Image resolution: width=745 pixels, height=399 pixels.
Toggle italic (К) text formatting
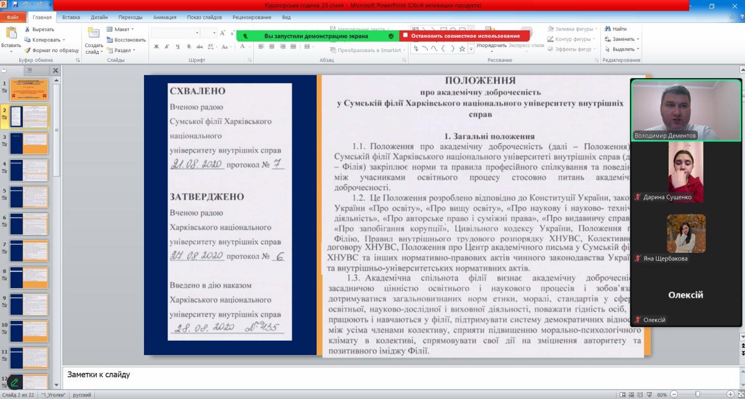point(167,46)
